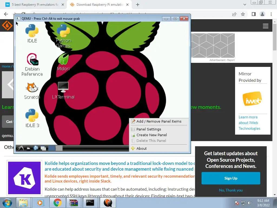Launch the Midori browser icon
This screenshot has height=208, width=277.
pyautogui.click(x=63, y=62)
